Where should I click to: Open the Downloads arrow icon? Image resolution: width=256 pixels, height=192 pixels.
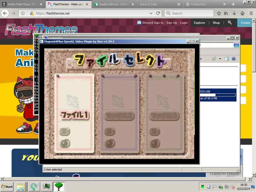234,13
